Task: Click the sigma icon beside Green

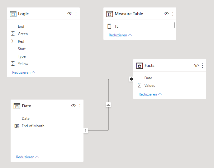Action: (x=13, y=34)
